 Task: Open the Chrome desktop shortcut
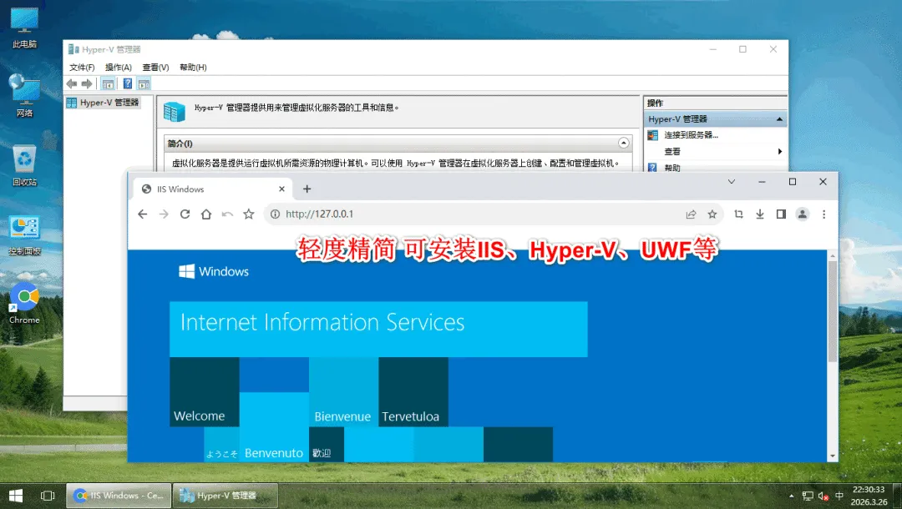pyautogui.click(x=24, y=304)
